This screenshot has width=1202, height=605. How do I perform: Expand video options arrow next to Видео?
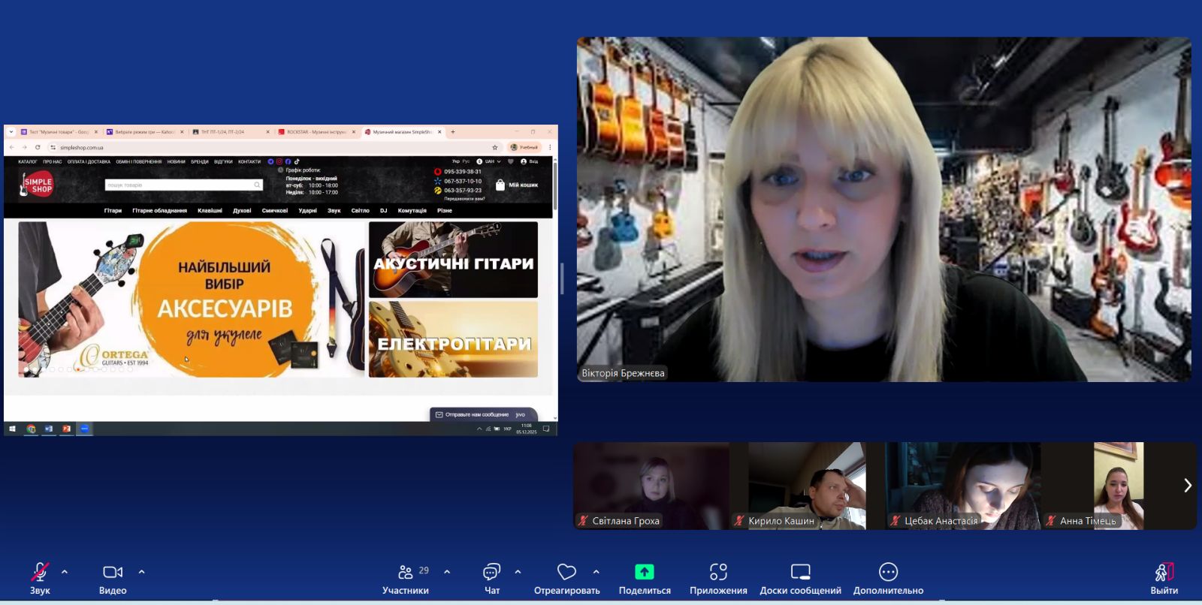(141, 572)
